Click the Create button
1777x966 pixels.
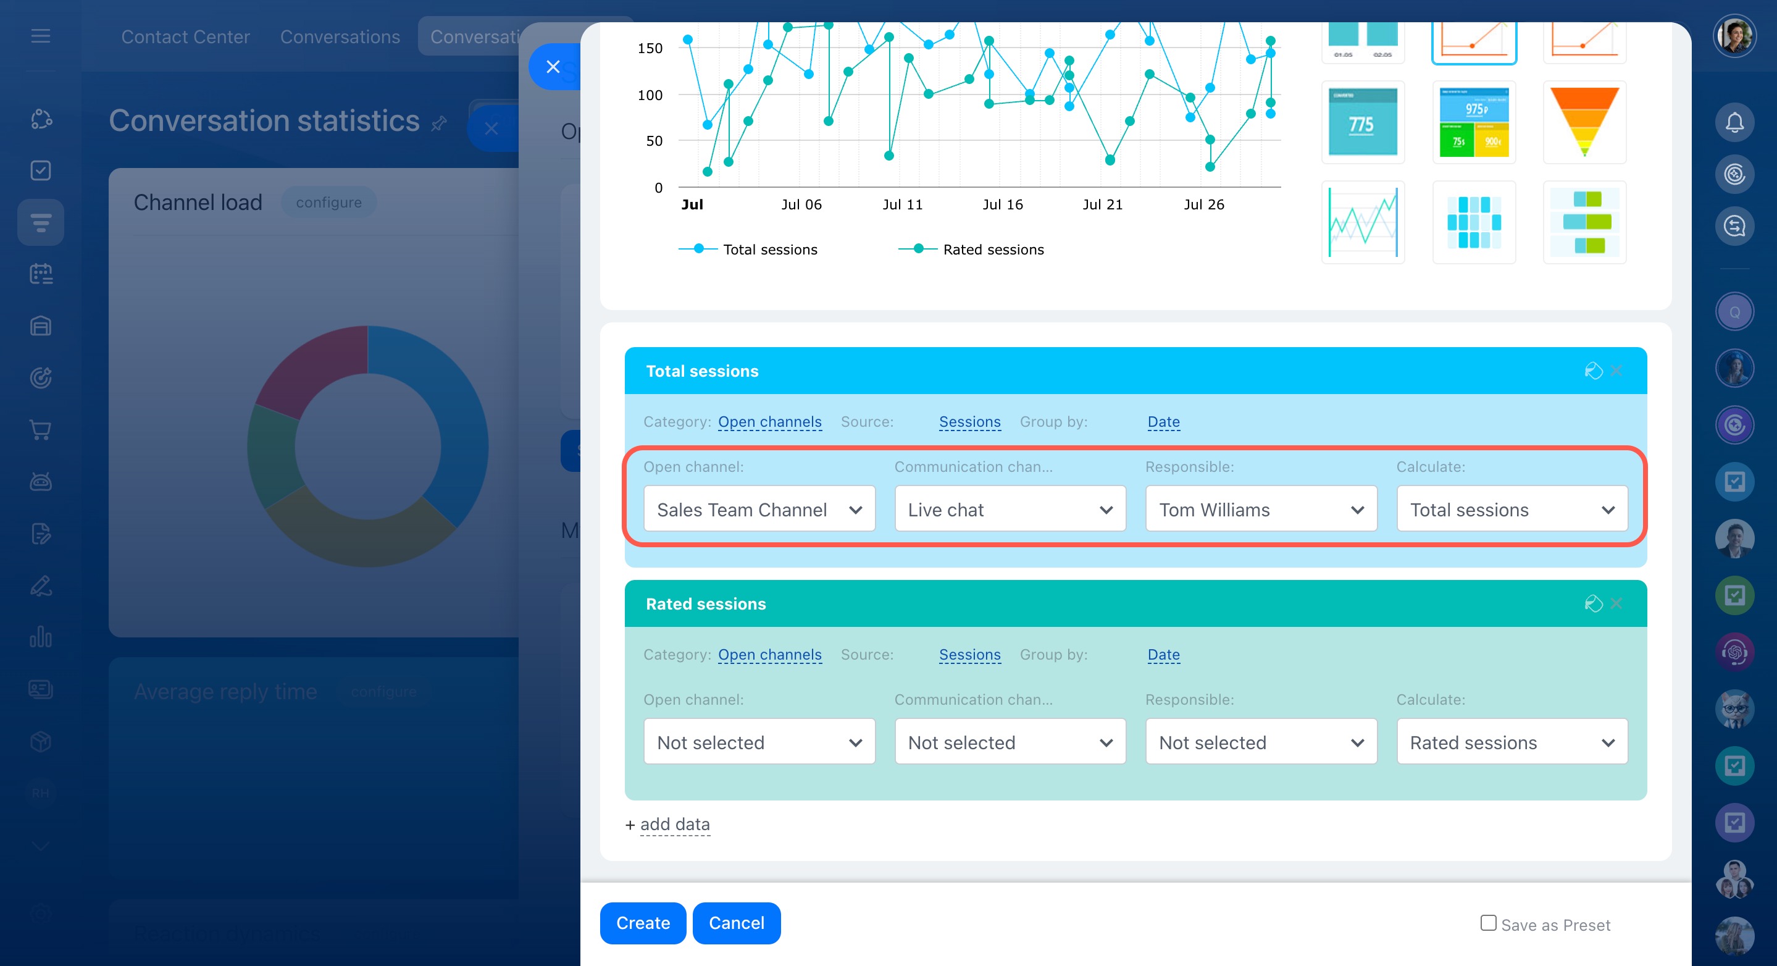pos(642,923)
